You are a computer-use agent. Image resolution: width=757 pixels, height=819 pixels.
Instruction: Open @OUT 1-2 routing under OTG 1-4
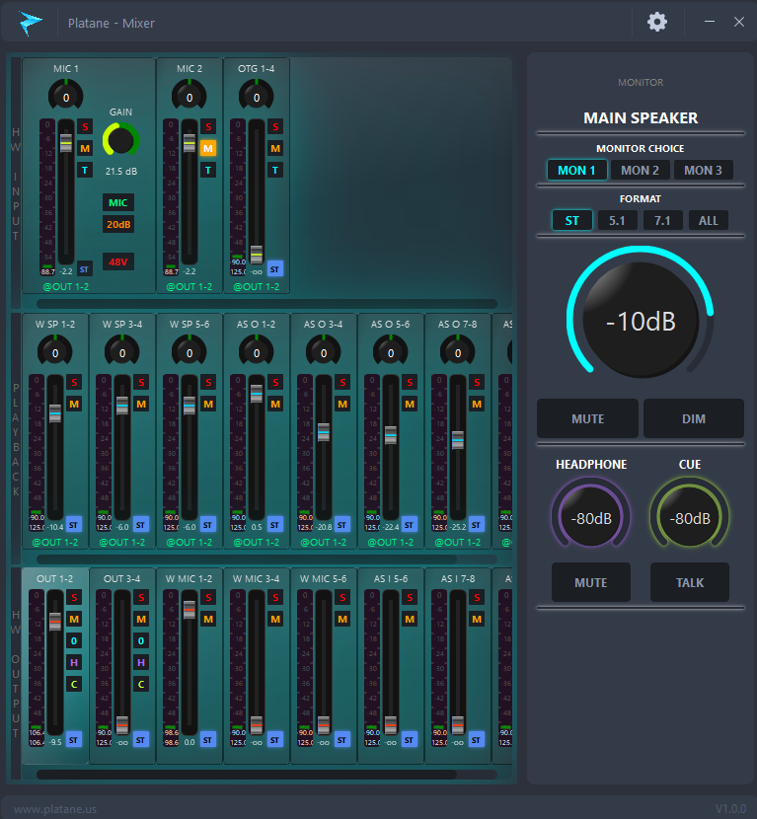pos(256,287)
